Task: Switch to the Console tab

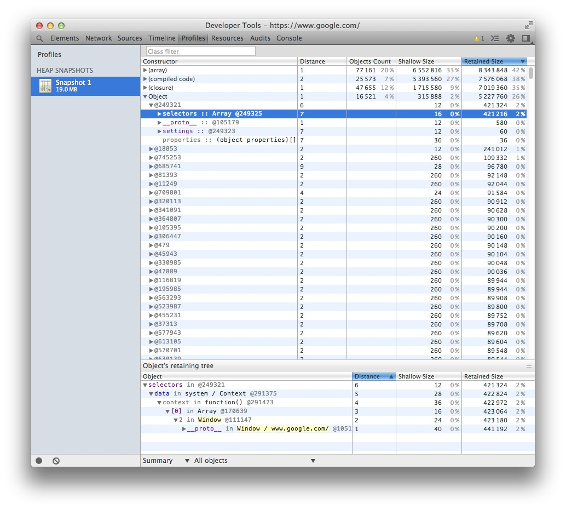Action: 289,38
